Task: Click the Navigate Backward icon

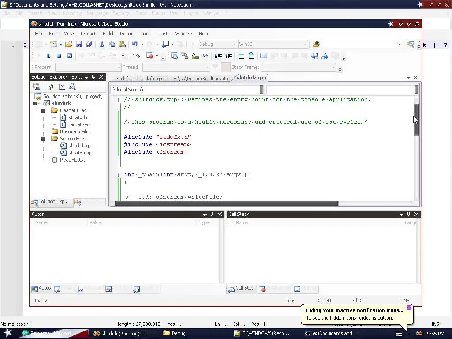Action: point(165,44)
